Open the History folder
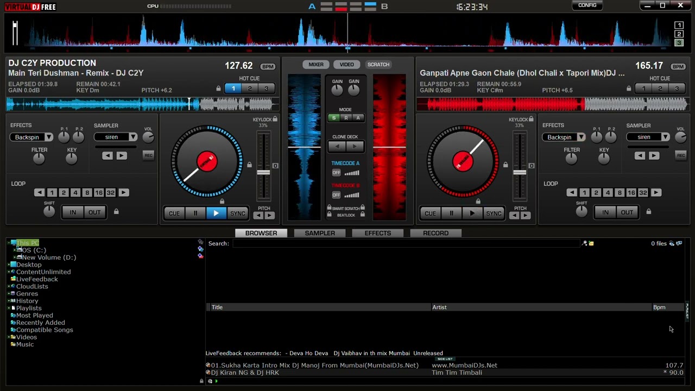Image resolution: width=695 pixels, height=391 pixels. point(27,301)
